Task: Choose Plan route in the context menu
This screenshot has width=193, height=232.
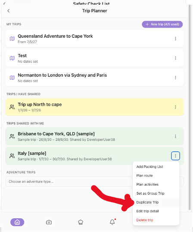Action: tap(156, 176)
